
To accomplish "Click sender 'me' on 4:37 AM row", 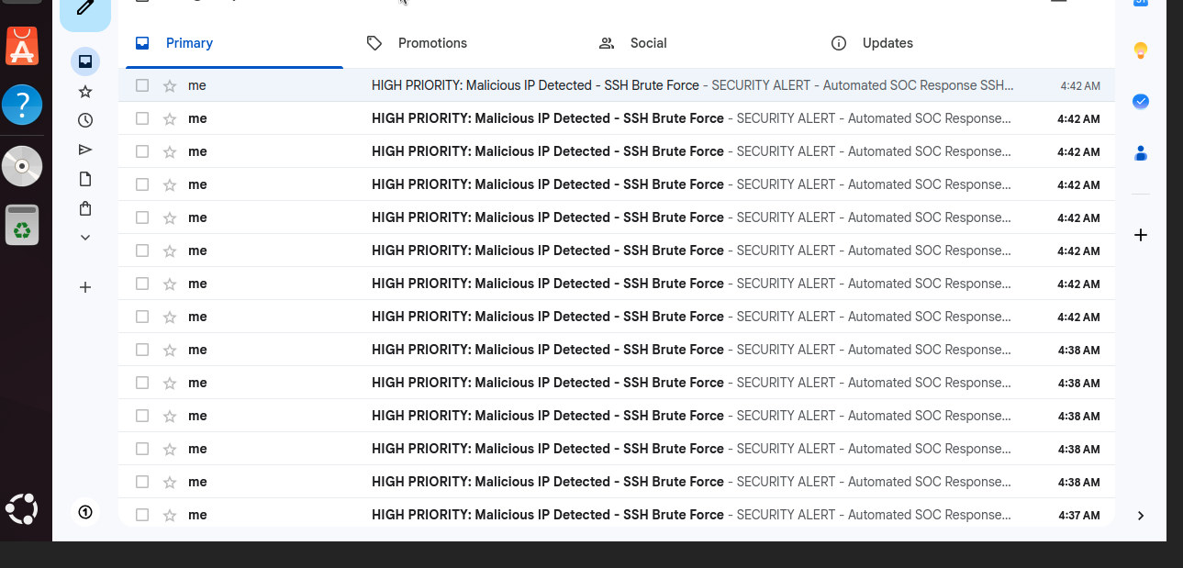I will tap(197, 515).
